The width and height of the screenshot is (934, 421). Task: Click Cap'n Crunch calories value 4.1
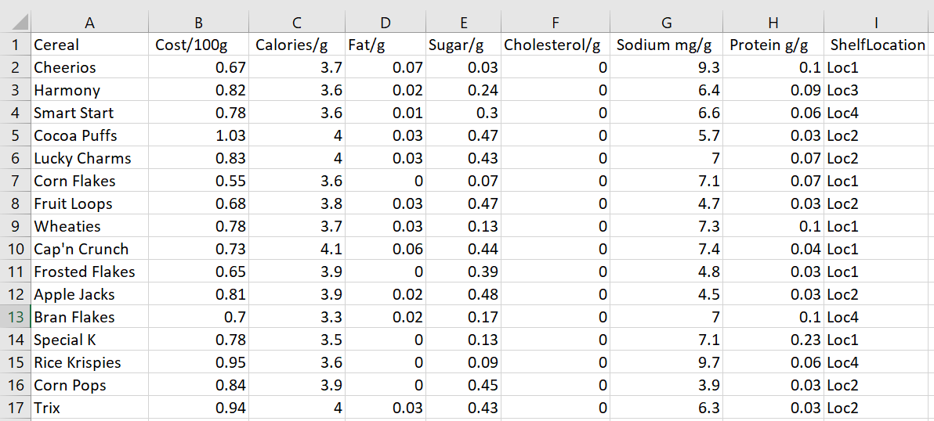[297, 249]
